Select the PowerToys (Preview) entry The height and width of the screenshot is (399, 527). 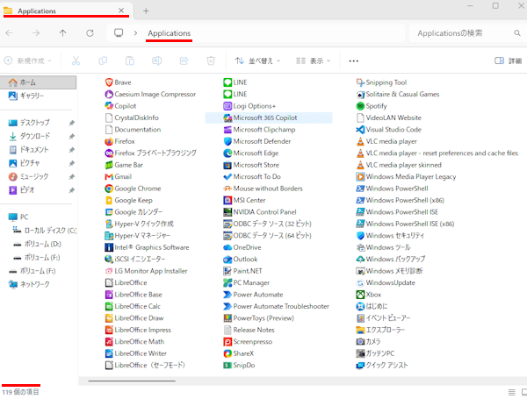click(258, 318)
